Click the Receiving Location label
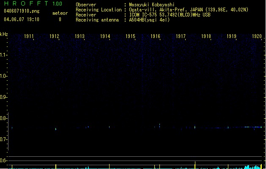This screenshot has width=266, height=169. point(99,10)
